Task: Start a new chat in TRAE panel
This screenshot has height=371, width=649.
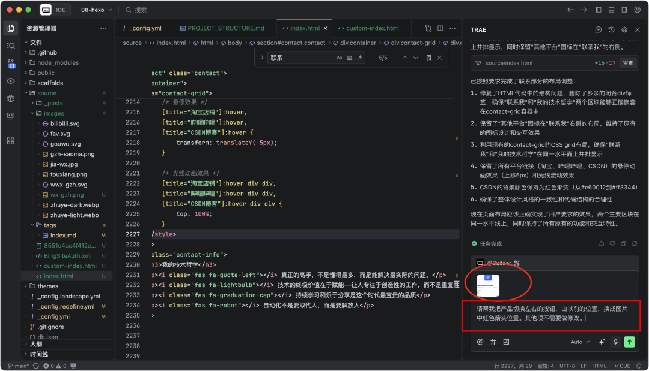Action: point(598,30)
